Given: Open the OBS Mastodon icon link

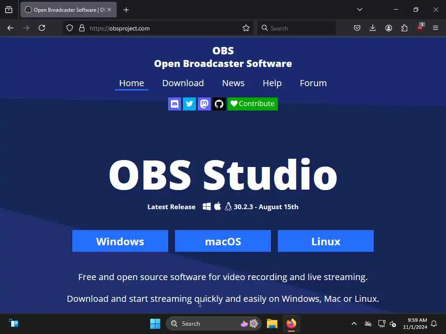Looking at the screenshot, I should click(204, 104).
